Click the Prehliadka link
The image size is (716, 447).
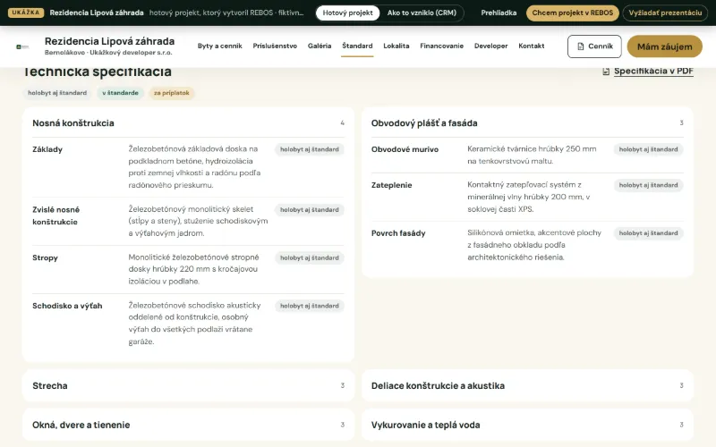click(499, 13)
